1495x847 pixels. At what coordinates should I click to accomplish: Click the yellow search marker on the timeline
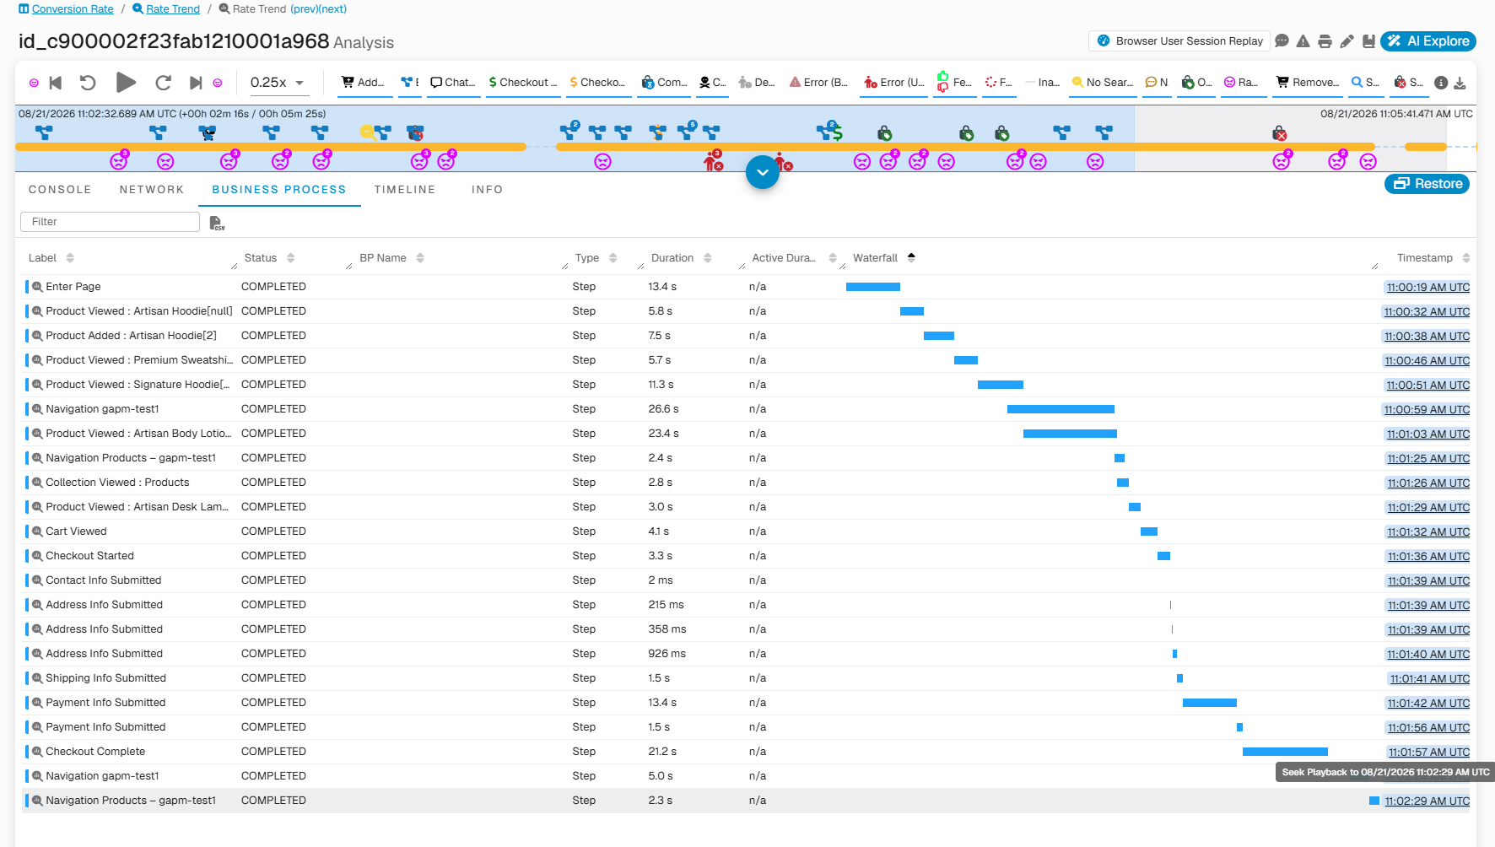[x=366, y=132]
